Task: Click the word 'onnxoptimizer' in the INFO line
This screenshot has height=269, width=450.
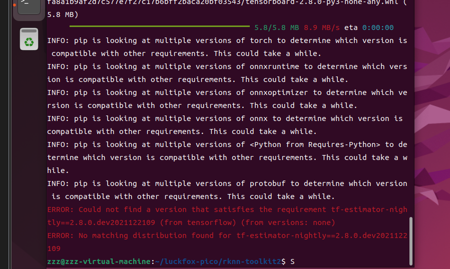Action: pyautogui.click(x=279, y=92)
